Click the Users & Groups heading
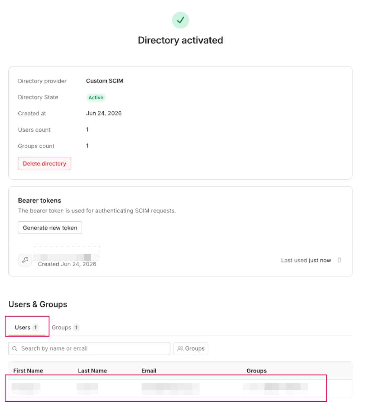This screenshot has height=416, width=370. [38, 304]
